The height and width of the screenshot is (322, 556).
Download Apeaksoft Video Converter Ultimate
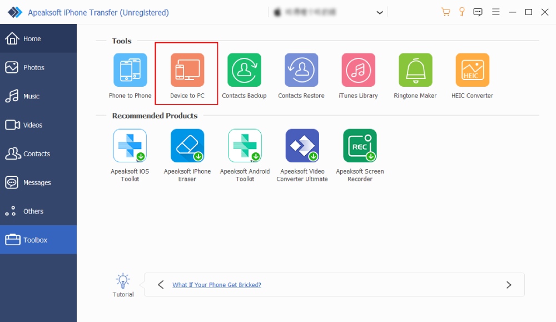(x=302, y=145)
